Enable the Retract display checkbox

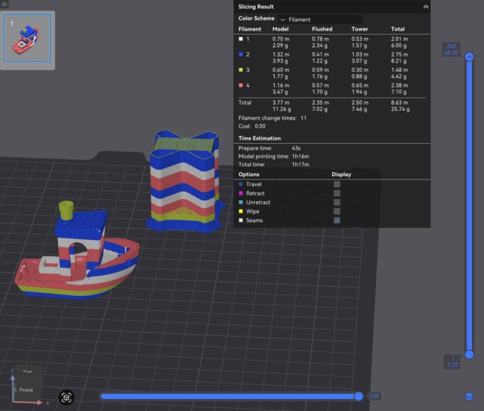click(x=337, y=194)
